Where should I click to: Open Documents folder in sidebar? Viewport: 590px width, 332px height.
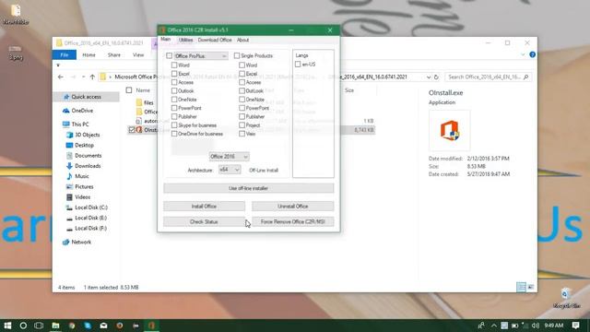(88, 156)
